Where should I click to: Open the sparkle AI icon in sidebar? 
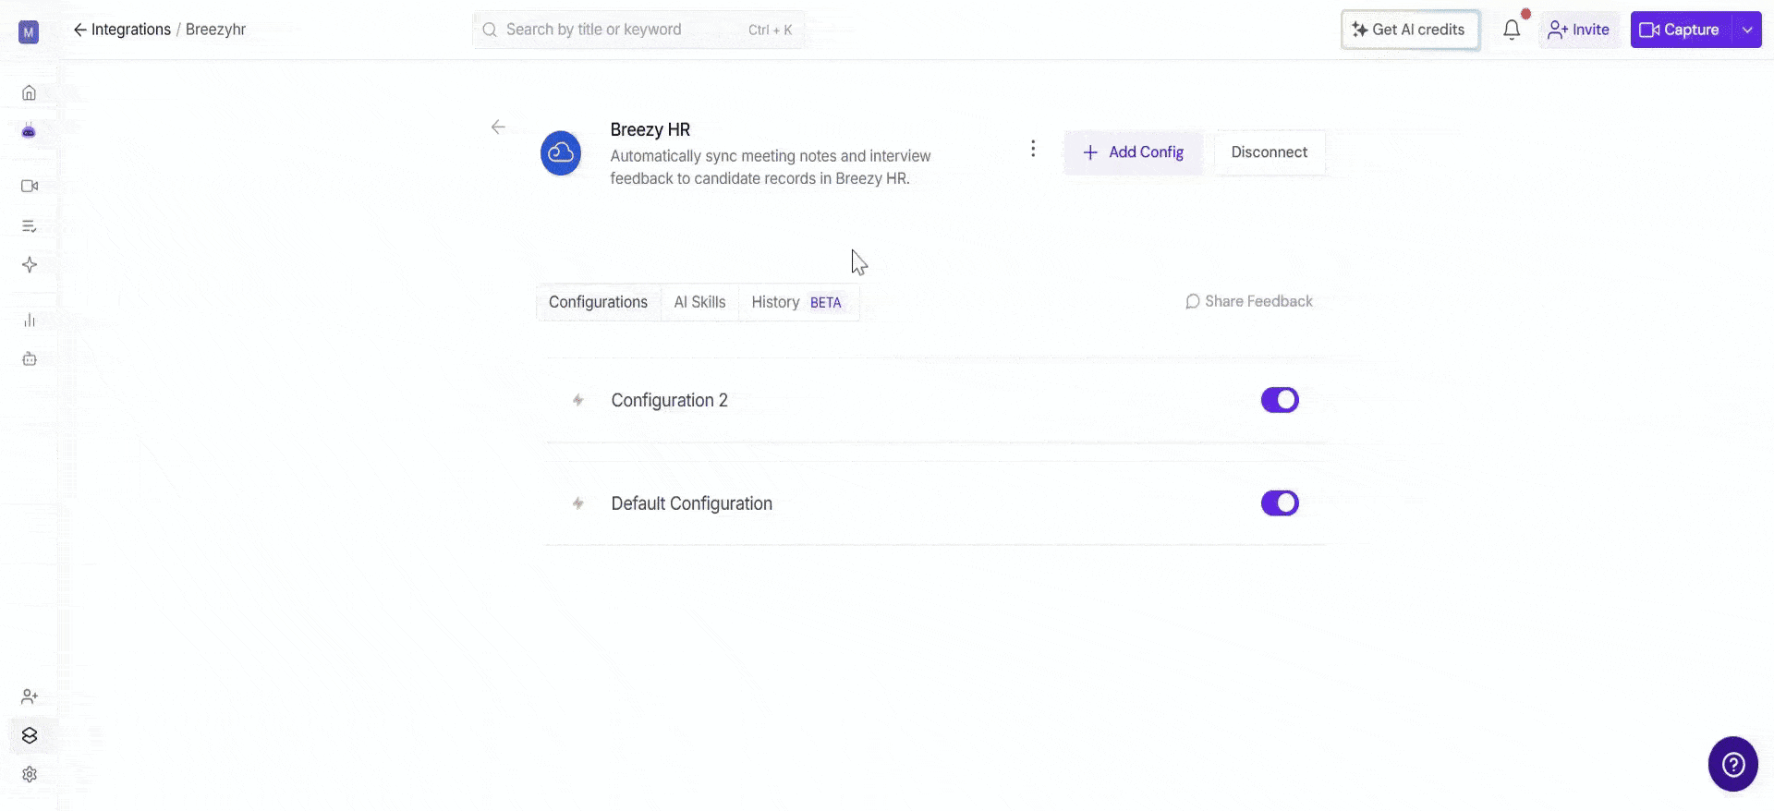pos(29,265)
